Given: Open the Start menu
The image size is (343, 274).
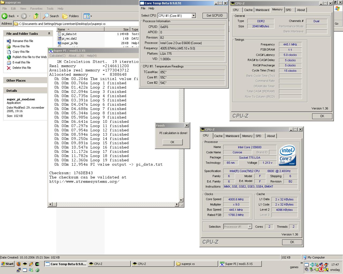Looking at the screenshot, I should click(8, 264).
